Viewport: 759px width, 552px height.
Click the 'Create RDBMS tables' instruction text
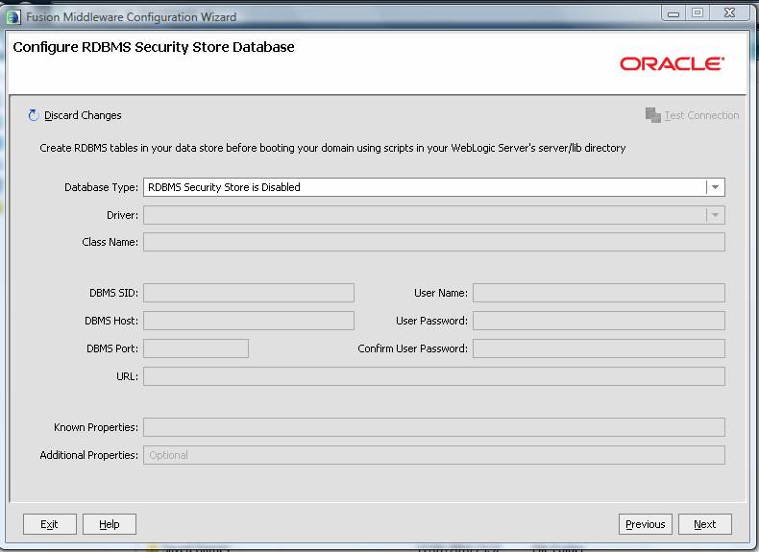pos(332,148)
